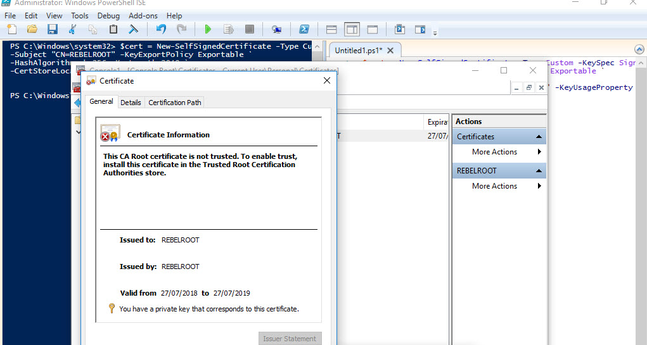Run selection toolbar icon

click(x=229, y=29)
